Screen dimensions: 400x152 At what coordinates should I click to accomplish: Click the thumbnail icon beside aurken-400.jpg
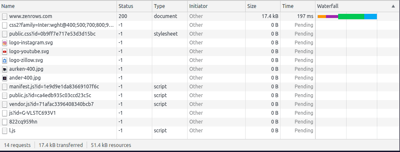5,69
